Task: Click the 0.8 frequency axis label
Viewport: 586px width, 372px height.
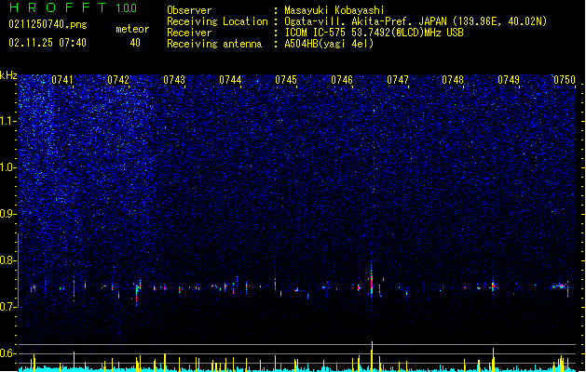Action: [8, 260]
